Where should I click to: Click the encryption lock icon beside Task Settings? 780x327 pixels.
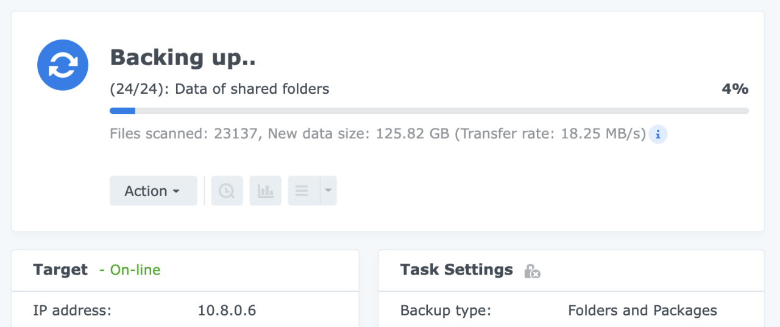(533, 271)
